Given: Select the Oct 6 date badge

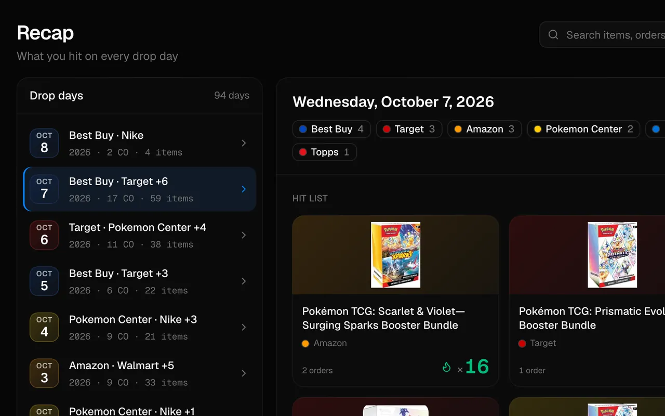Looking at the screenshot, I should [44, 235].
